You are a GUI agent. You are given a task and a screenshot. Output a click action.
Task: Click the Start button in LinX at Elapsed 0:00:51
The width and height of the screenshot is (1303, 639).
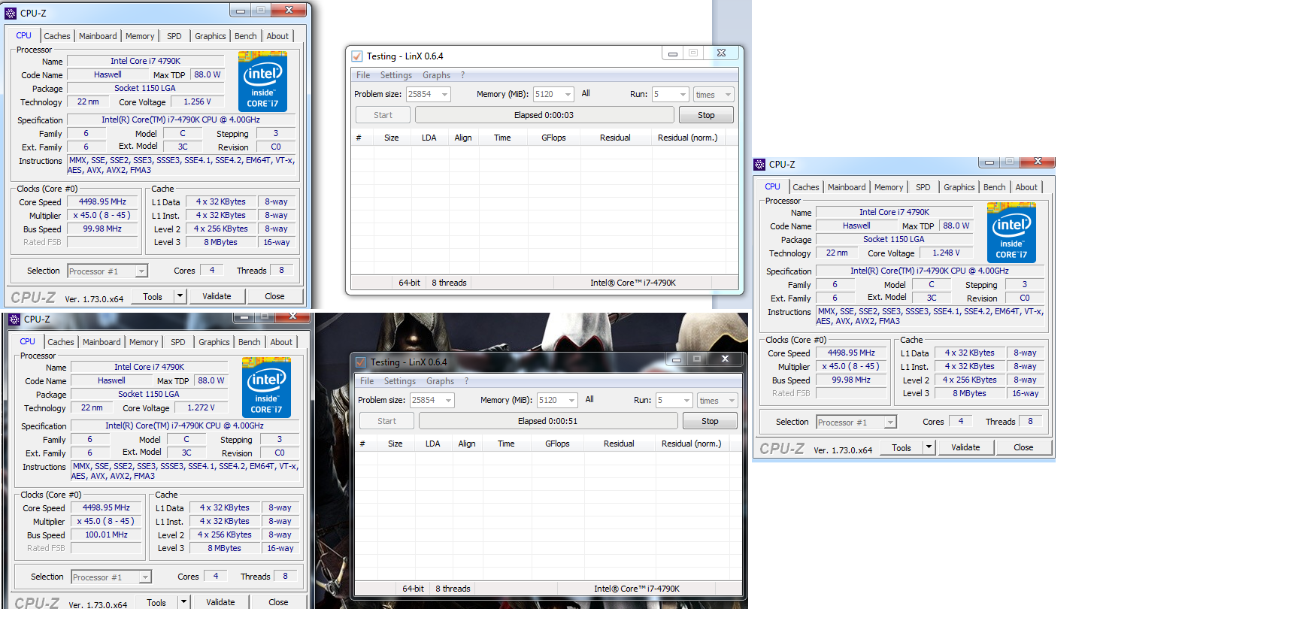tap(386, 421)
